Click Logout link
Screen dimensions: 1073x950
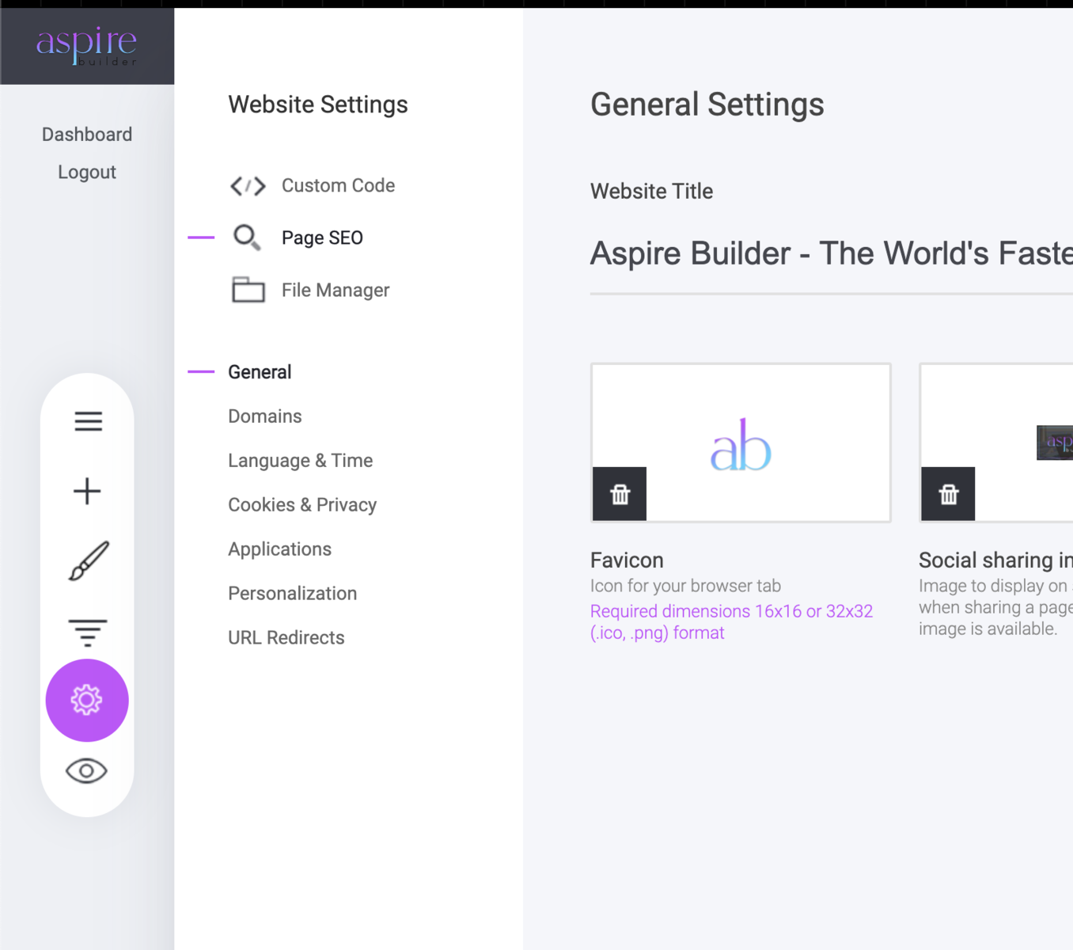click(x=87, y=172)
